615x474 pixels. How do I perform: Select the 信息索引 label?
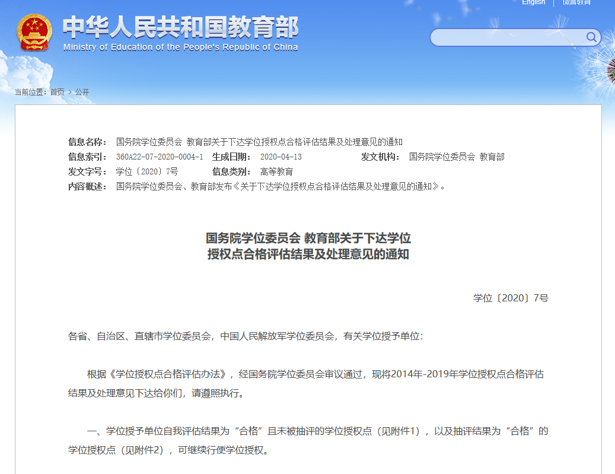tap(87, 157)
